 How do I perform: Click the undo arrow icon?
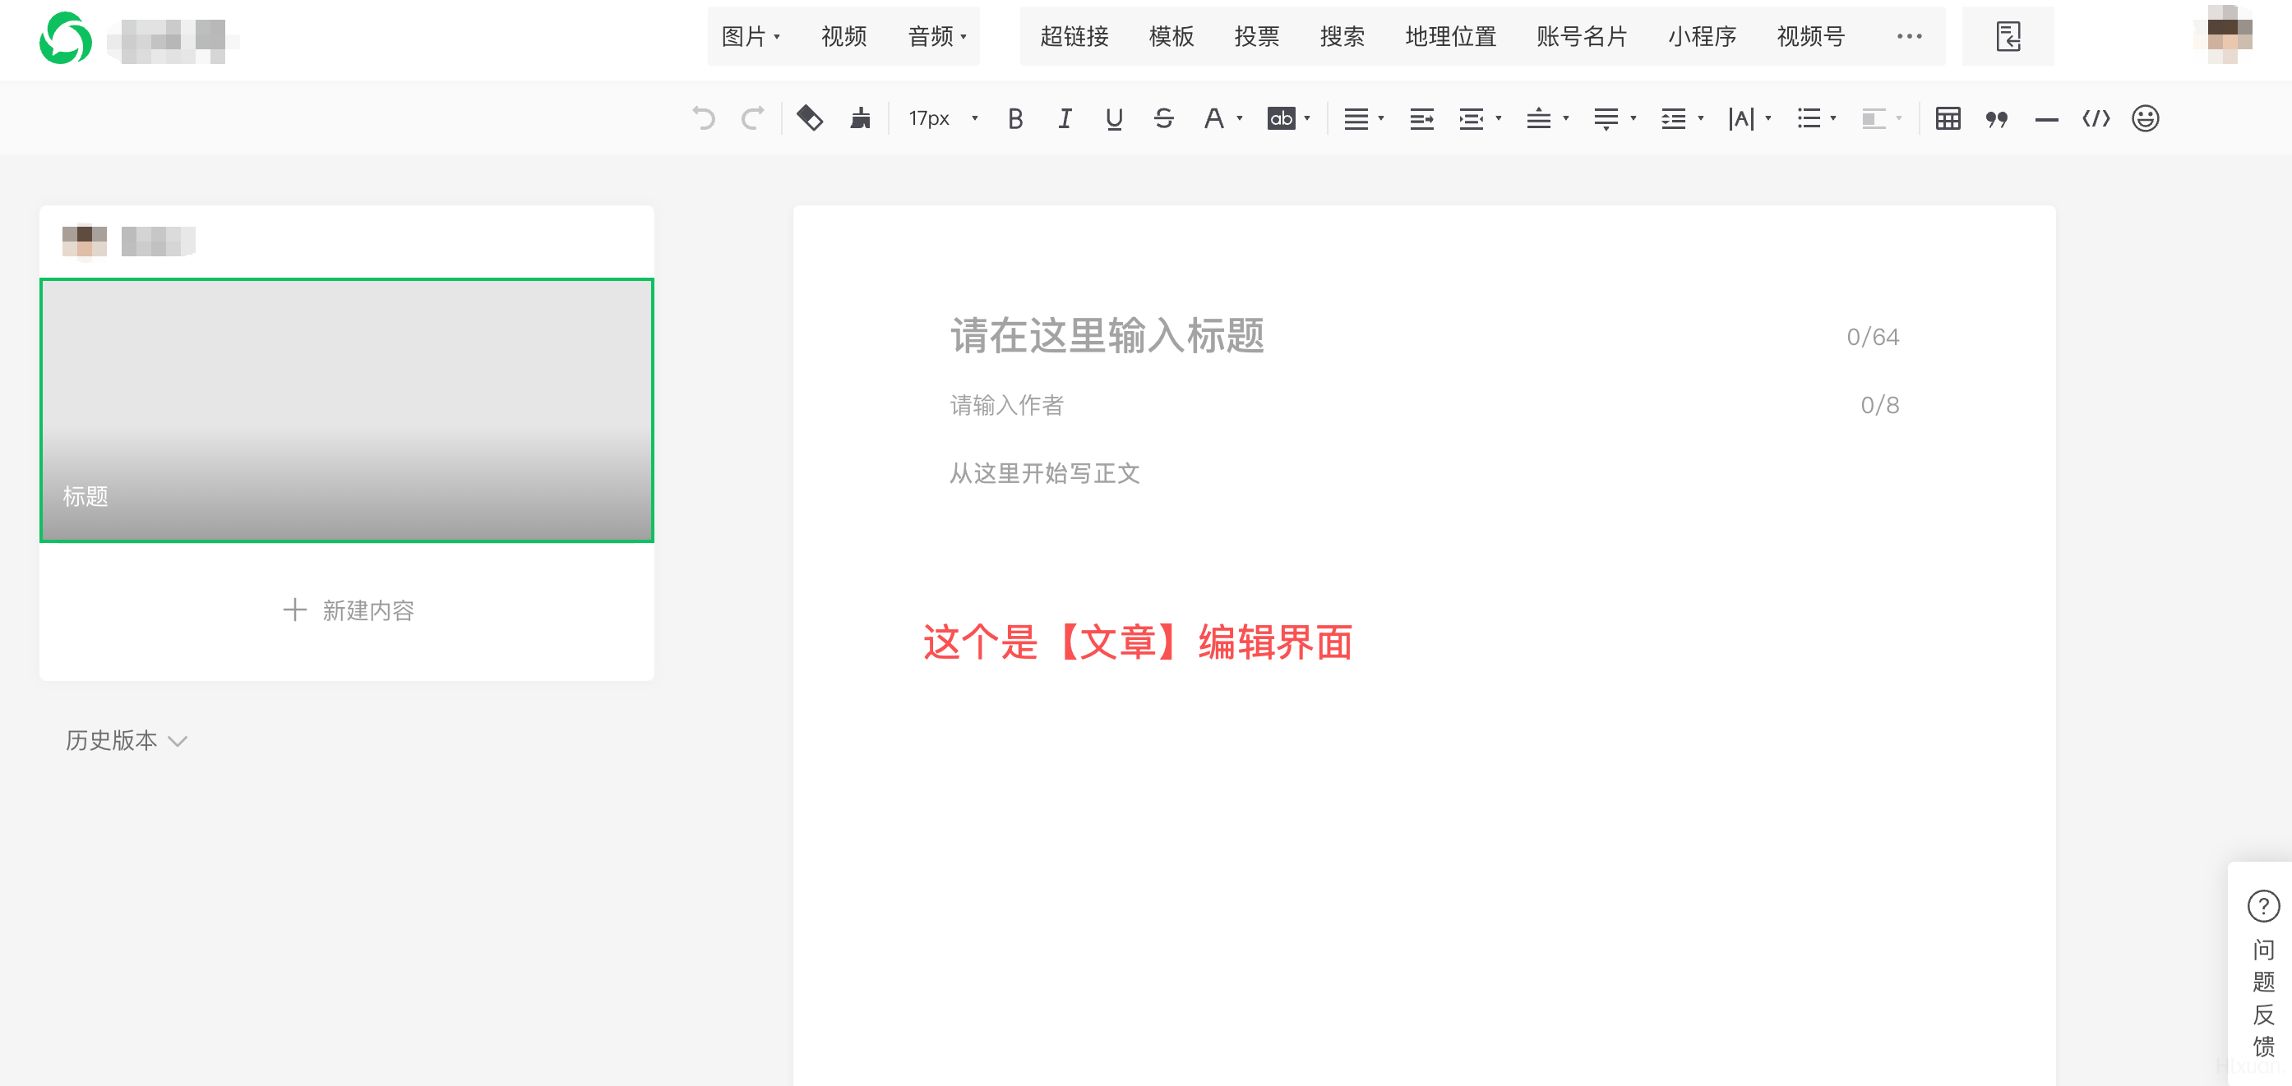pyautogui.click(x=703, y=118)
